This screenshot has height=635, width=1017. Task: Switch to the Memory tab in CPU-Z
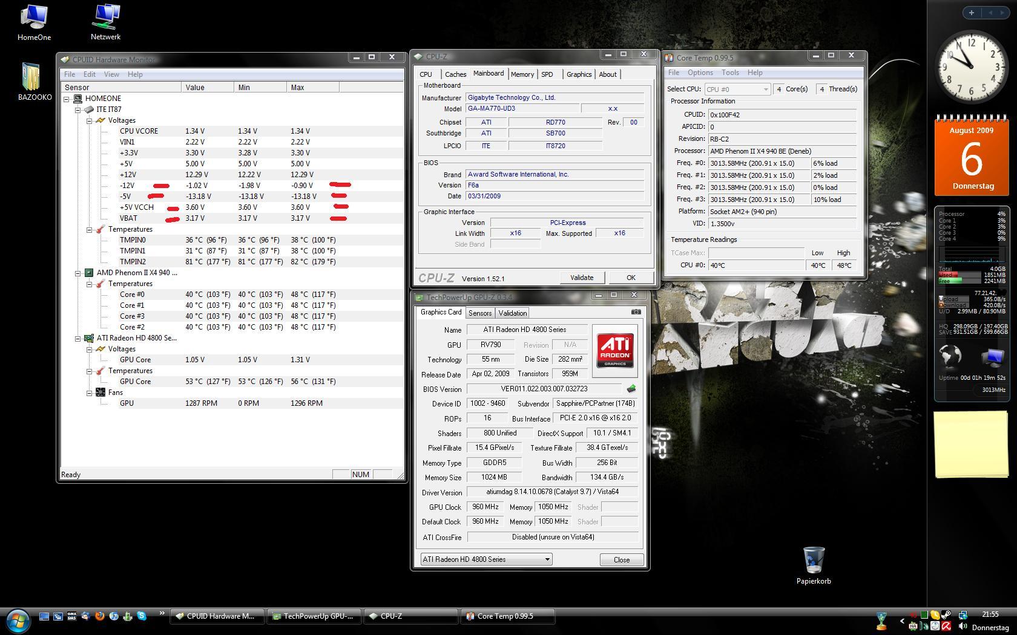522,74
